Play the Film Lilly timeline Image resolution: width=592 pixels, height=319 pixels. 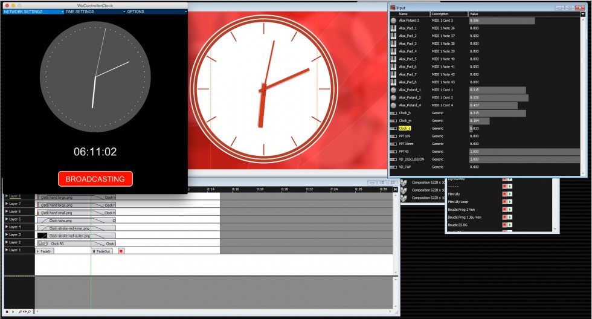click(x=510, y=194)
